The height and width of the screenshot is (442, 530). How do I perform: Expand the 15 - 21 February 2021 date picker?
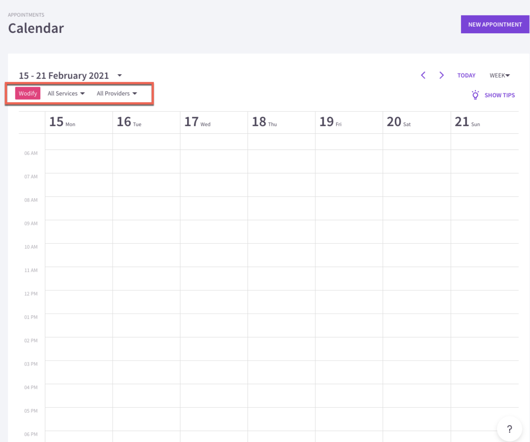coord(70,76)
